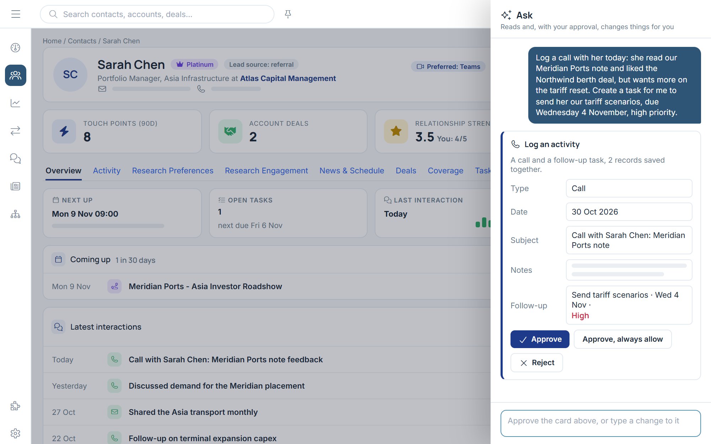Click the Follow-up field with High priority
Screen dimensions: 711x444
629,305
